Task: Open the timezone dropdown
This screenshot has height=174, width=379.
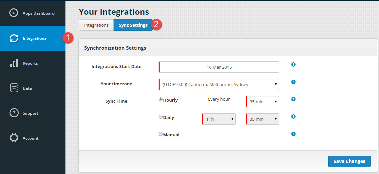Action: pos(219,85)
